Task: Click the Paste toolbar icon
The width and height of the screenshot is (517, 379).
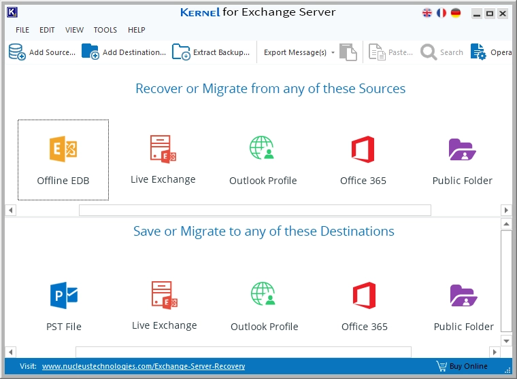Action: point(377,52)
